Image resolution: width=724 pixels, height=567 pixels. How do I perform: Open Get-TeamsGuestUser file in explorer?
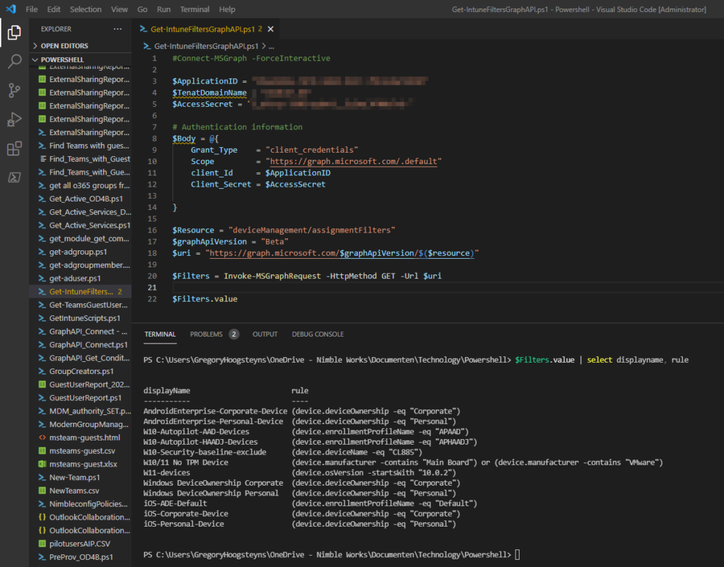[x=81, y=305]
